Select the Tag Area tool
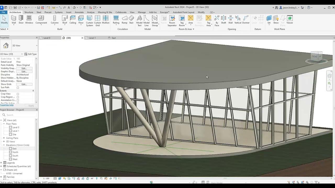 [209, 21]
